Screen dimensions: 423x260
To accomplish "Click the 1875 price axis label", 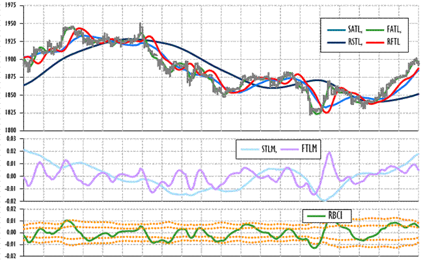I will (x=10, y=77).
